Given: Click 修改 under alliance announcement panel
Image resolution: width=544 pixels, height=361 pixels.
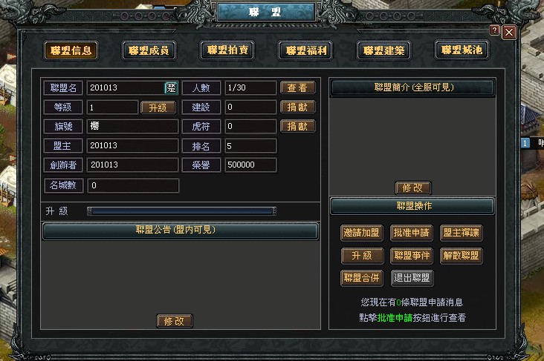Looking at the screenshot, I should 175,321.
